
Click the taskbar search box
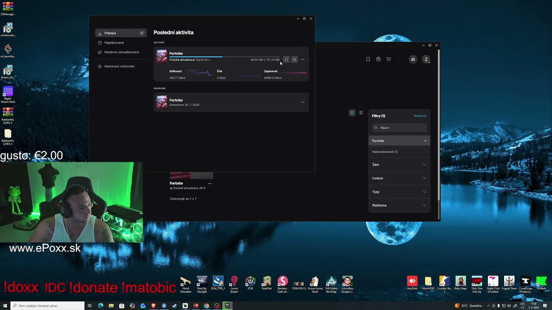point(47,306)
